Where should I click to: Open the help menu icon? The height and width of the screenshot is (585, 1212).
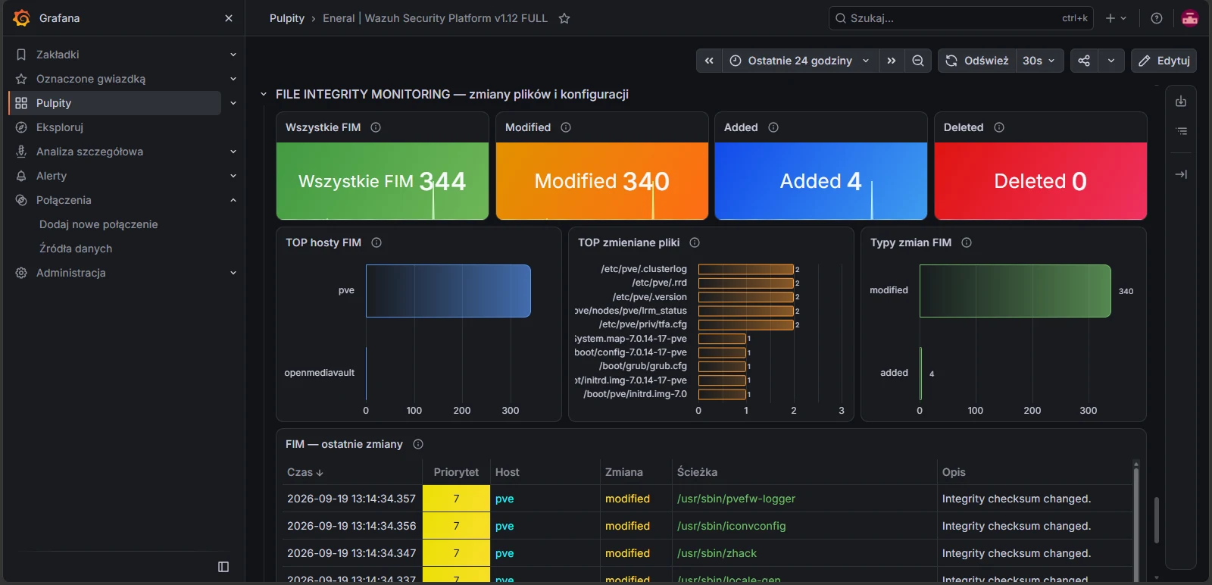(1157, 18)
